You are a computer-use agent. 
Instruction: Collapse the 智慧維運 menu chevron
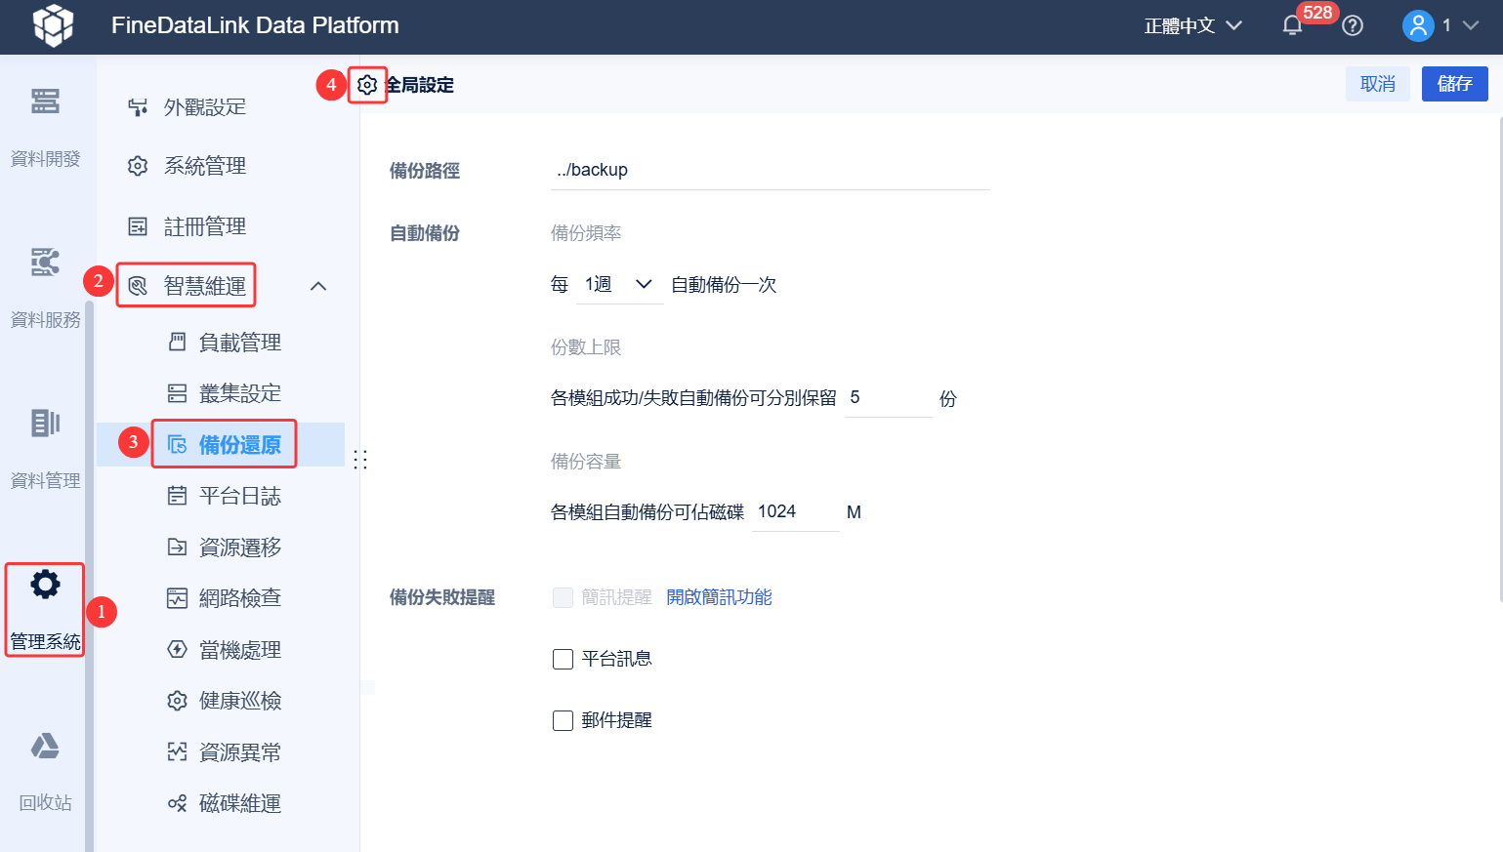318,286
